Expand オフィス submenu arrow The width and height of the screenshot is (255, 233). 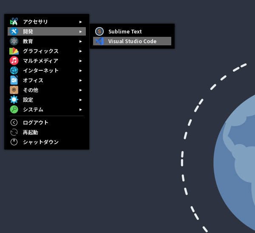(x=81, y=80)
